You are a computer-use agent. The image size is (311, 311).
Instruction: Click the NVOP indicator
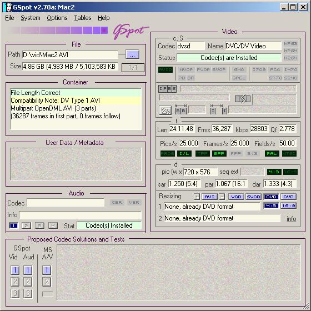(x=186, y=69)
